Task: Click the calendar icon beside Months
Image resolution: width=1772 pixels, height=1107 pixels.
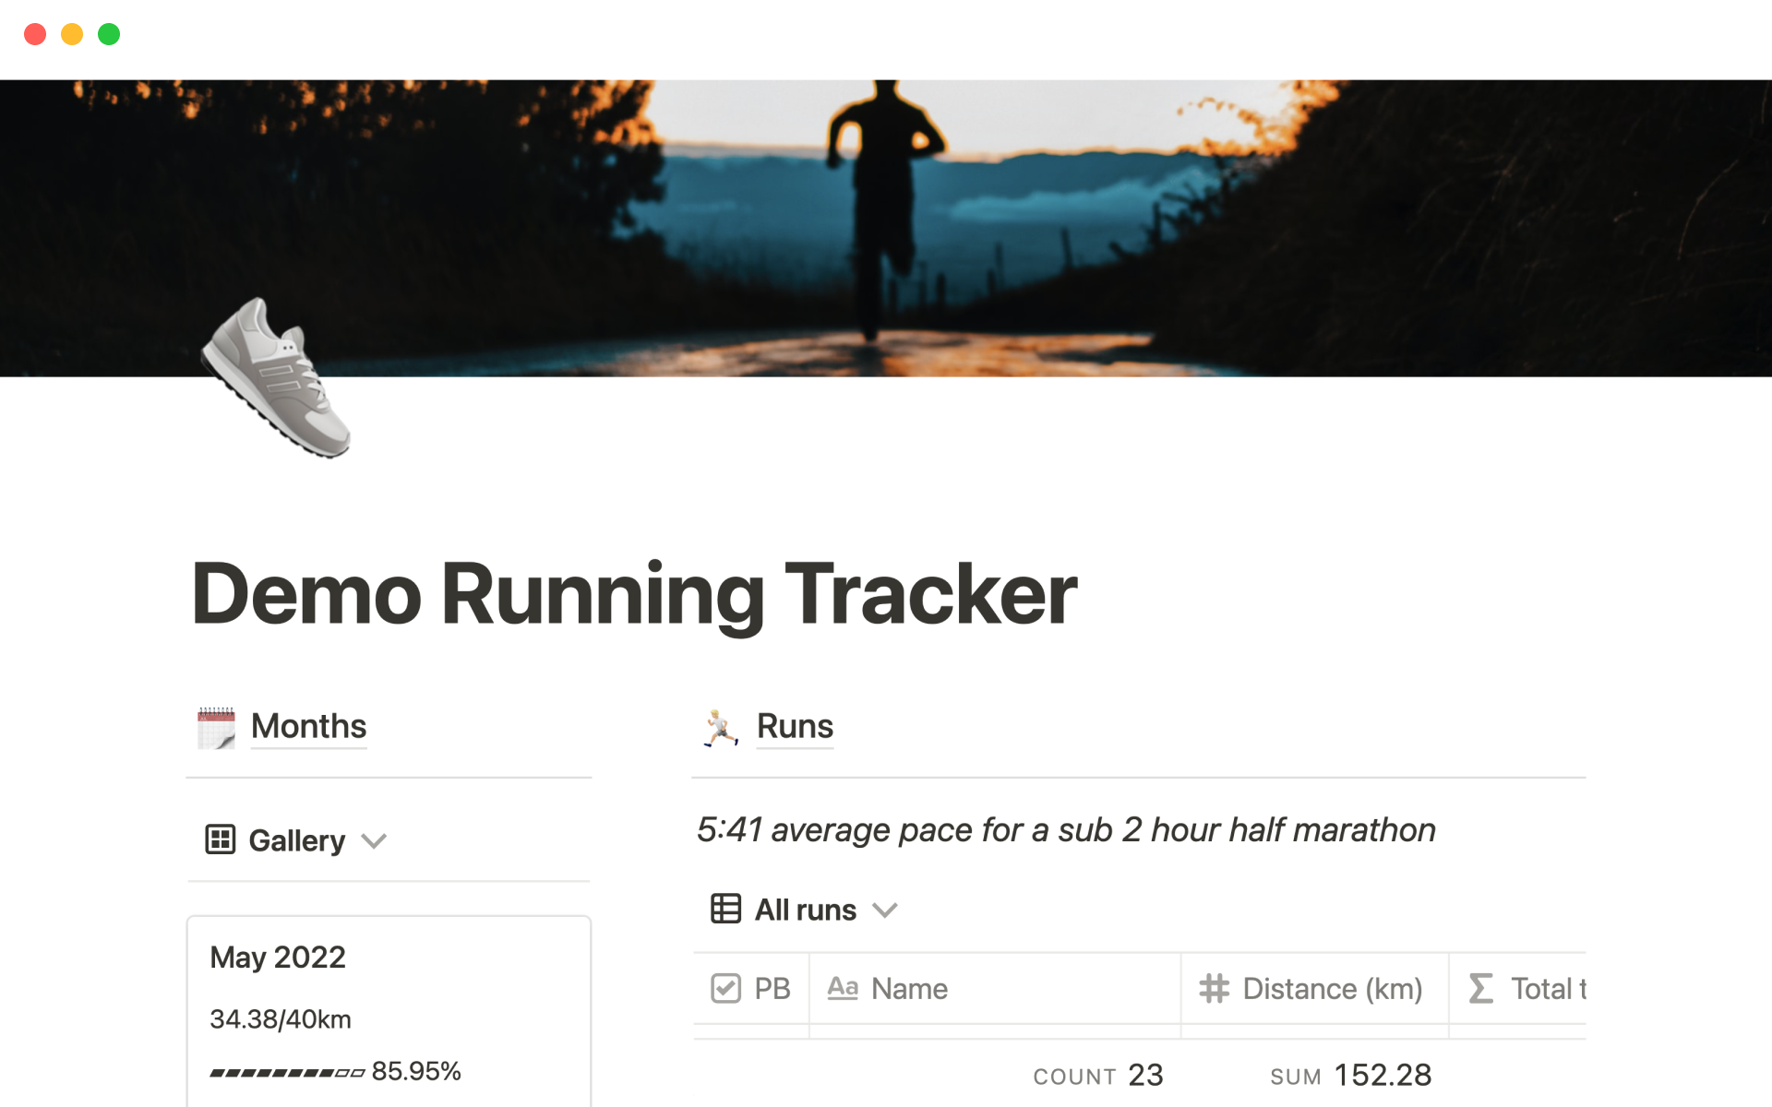Action: [215, 727]
